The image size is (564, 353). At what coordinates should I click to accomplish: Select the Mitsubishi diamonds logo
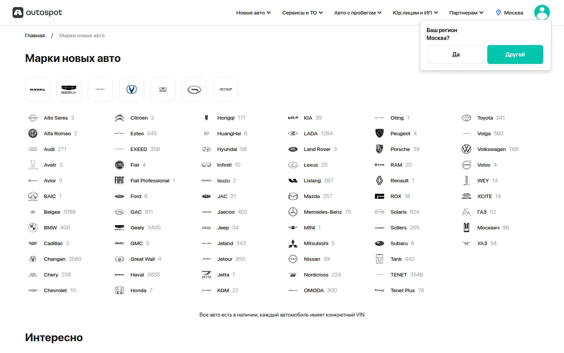(293, 243)
